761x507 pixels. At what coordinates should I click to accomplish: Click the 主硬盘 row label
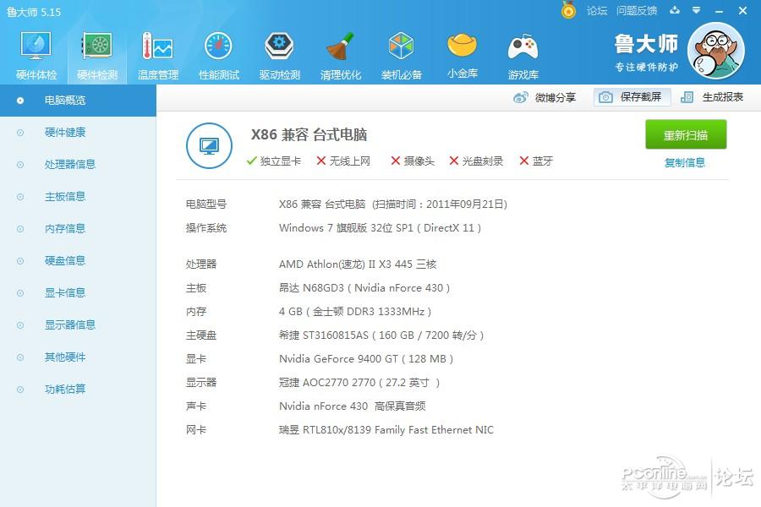tap(201, 335)
